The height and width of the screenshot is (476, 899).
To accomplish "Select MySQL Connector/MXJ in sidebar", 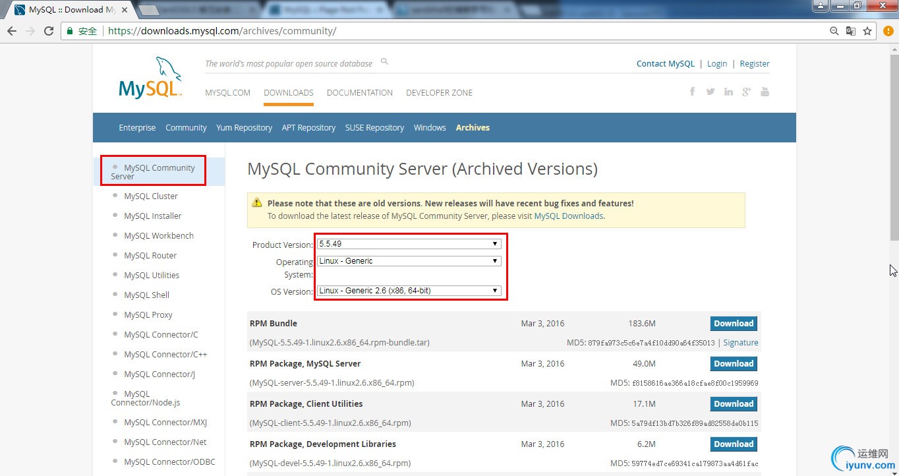I will coord(165,423).
